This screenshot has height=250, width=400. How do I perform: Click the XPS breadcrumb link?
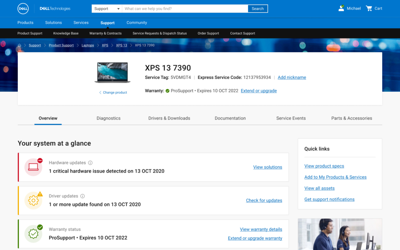point(105,45)
